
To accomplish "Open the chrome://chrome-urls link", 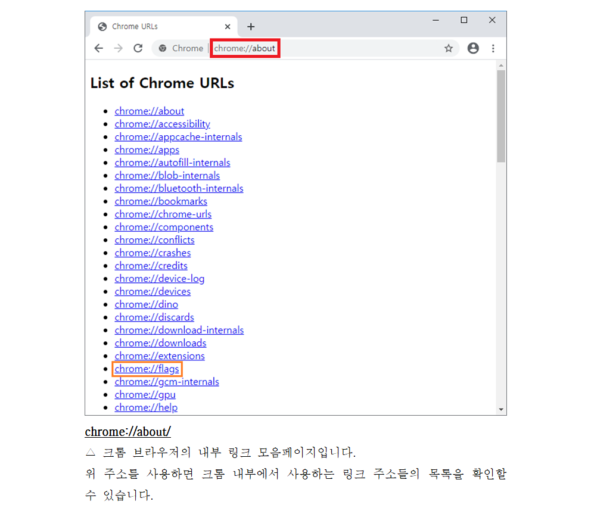I will coord(163,214).
